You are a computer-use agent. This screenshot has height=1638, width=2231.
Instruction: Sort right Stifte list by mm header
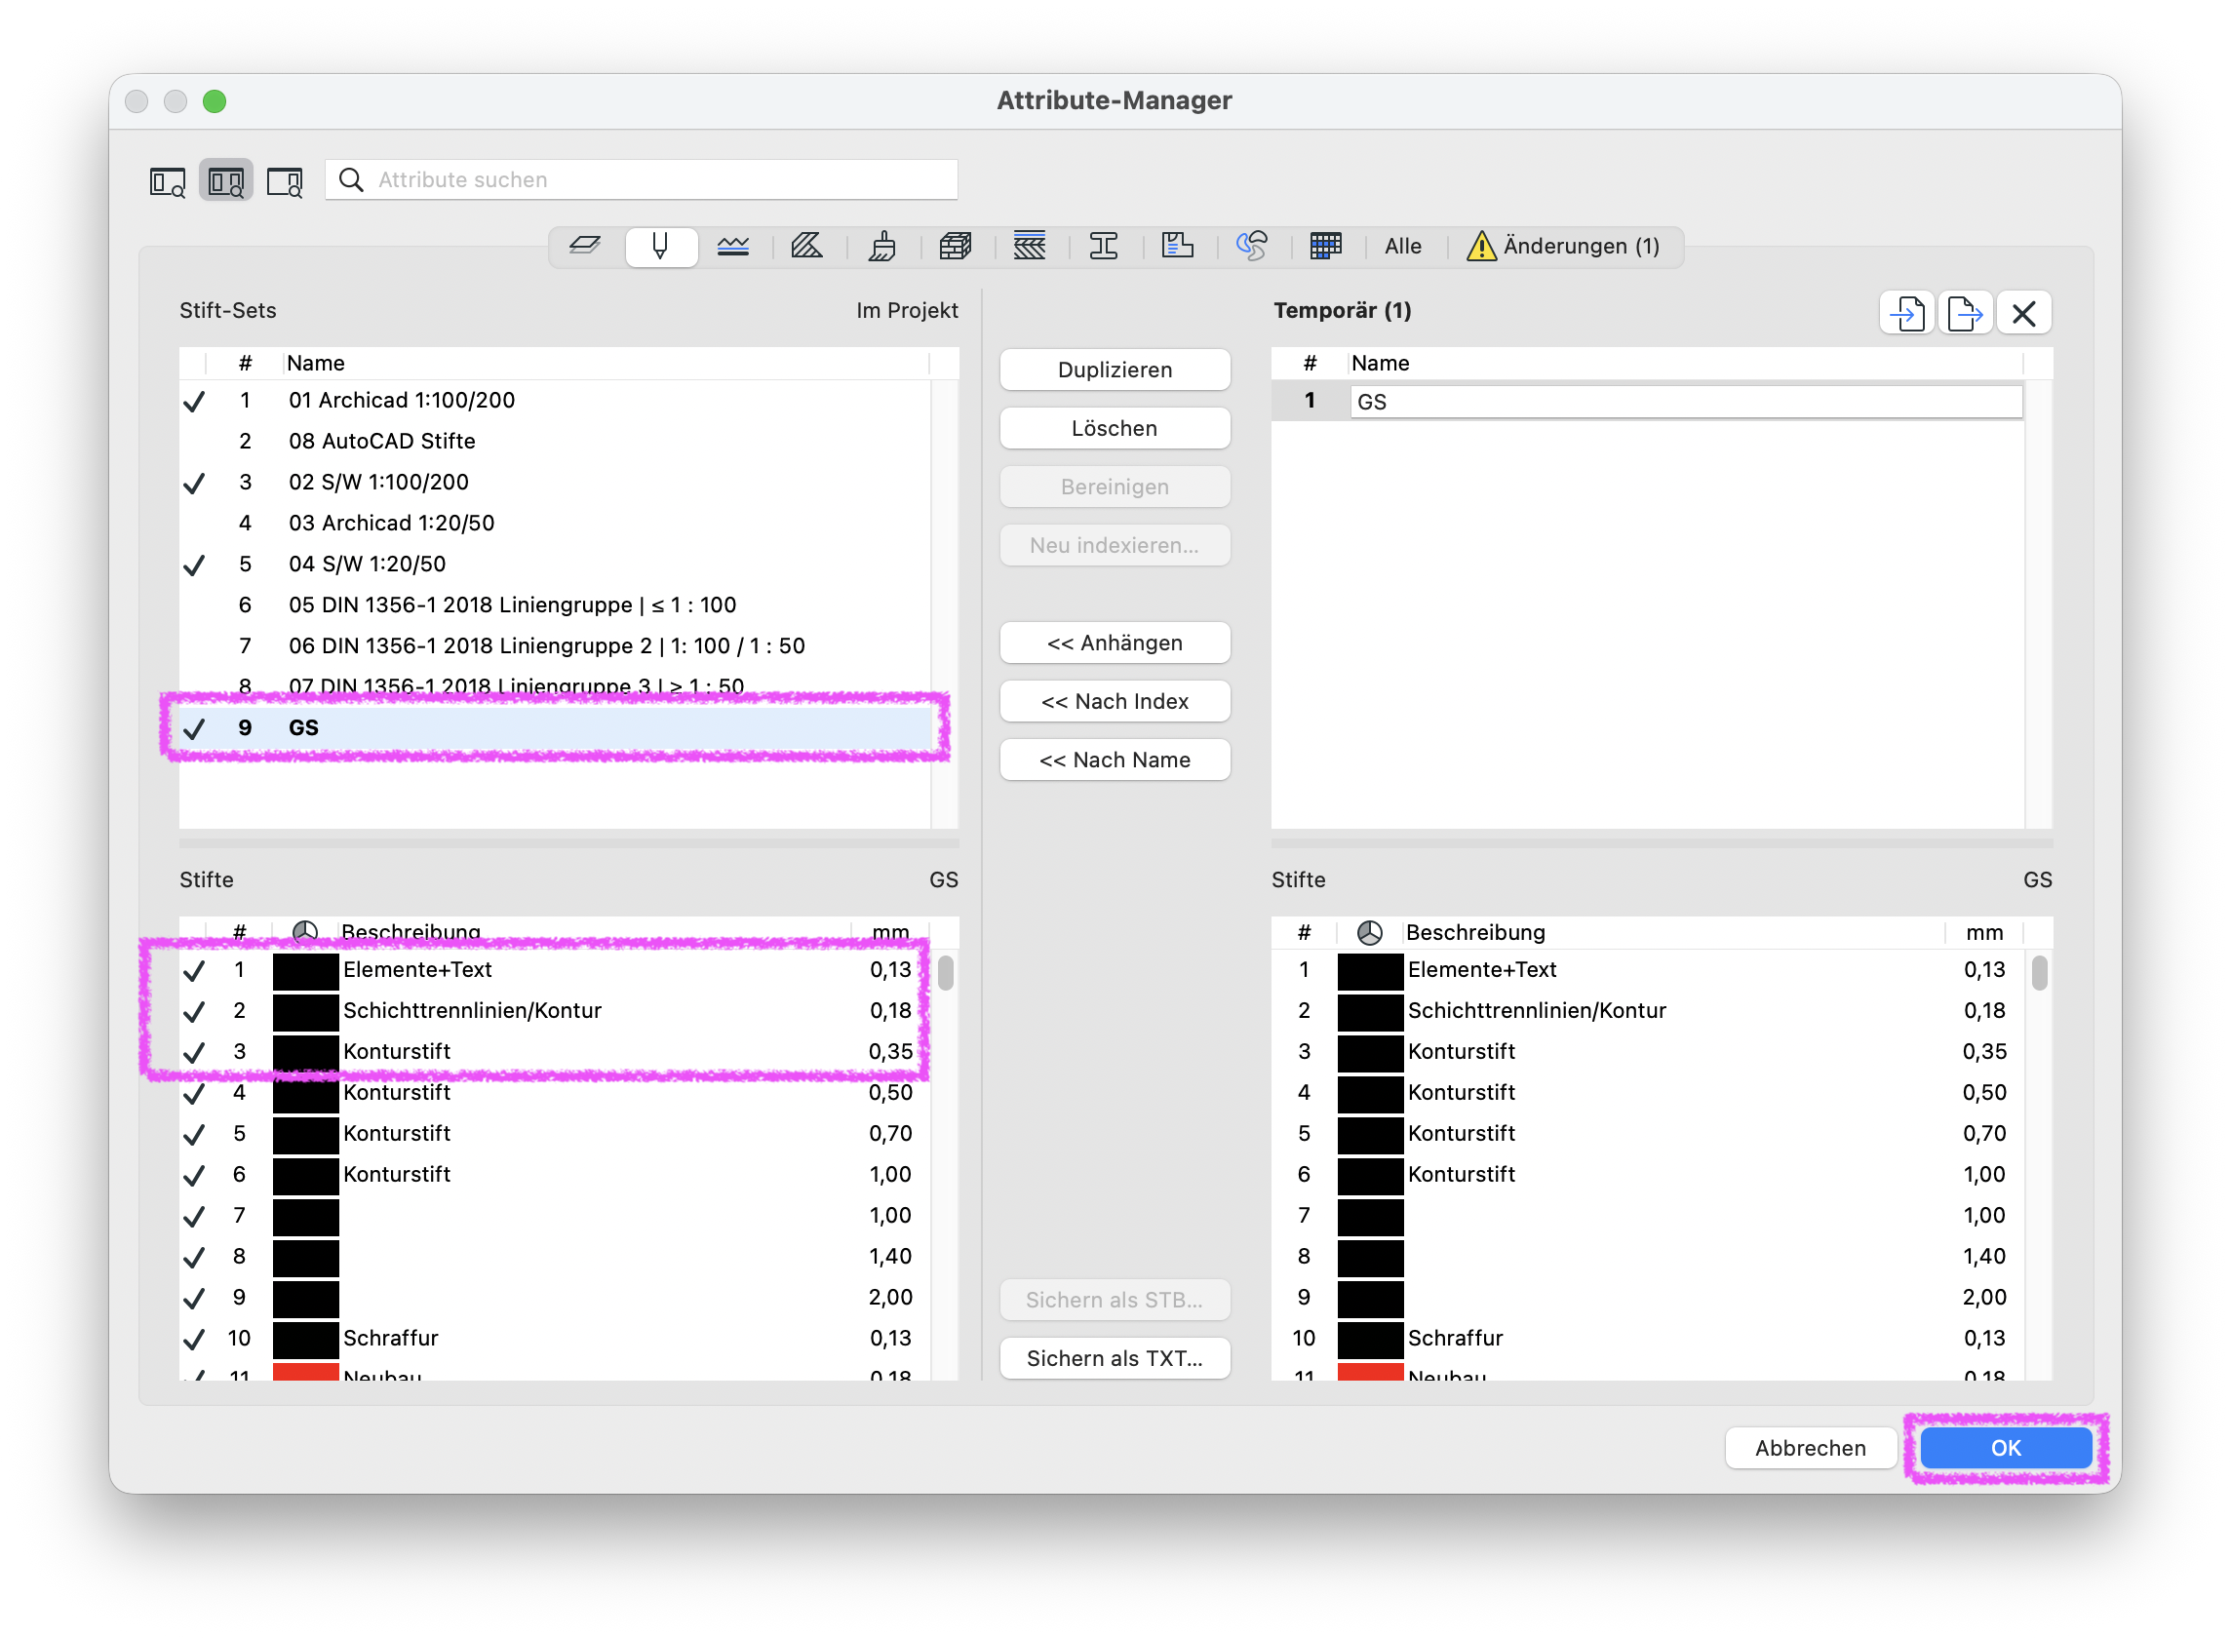click(x=1984, y=932)
